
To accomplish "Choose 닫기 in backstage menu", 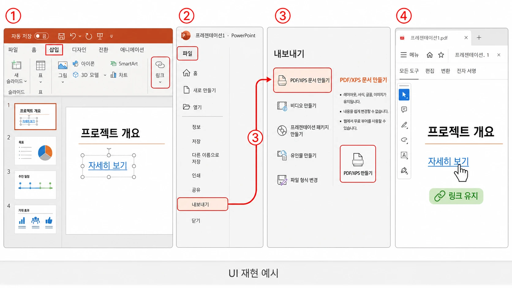I will (x=196, y=221).
